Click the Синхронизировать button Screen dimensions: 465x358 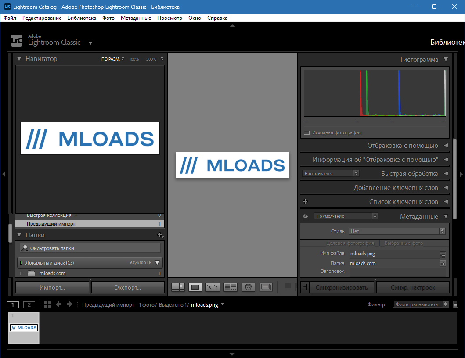click(342, 287)
